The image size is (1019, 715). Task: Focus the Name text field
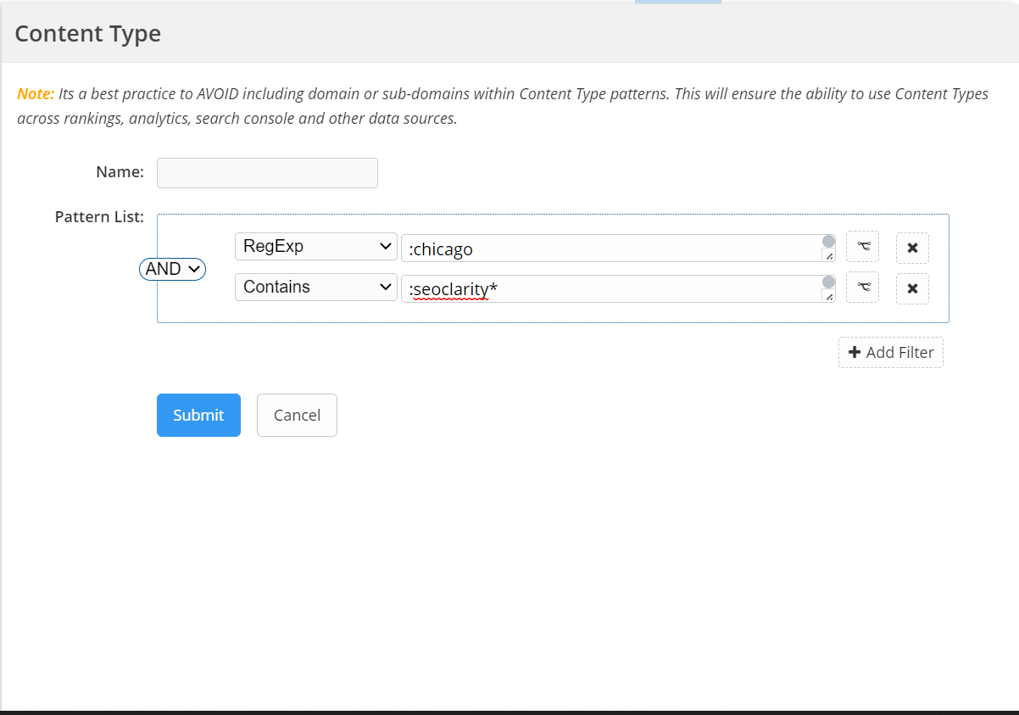click(x=267, y=173)
